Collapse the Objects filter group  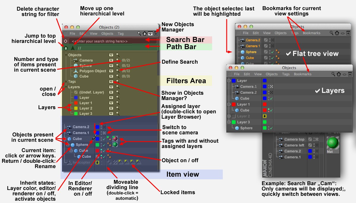tap(66, 55)
